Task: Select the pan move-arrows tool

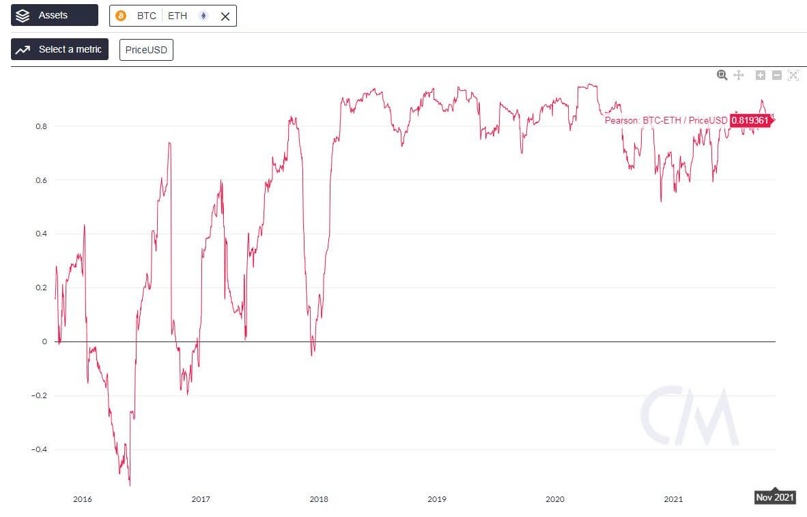Action: point(738,75)
